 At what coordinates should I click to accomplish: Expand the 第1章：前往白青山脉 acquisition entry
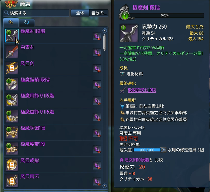(142, 106)
